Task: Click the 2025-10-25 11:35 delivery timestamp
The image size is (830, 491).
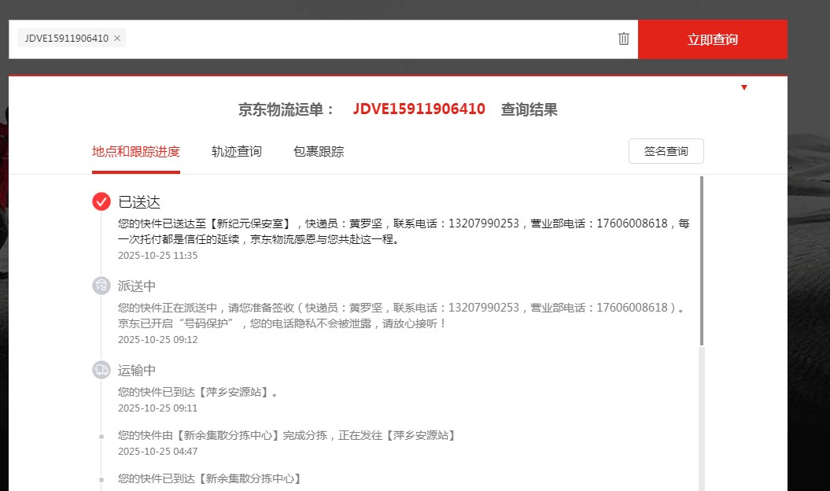Action: pyautogui.click(x=157, y=256)
